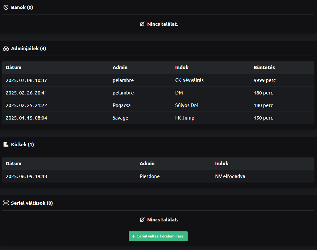This screenshot has width=317, height=250.
Task: Click the Indok header in Adminjailek table
Action: [182, 67]
